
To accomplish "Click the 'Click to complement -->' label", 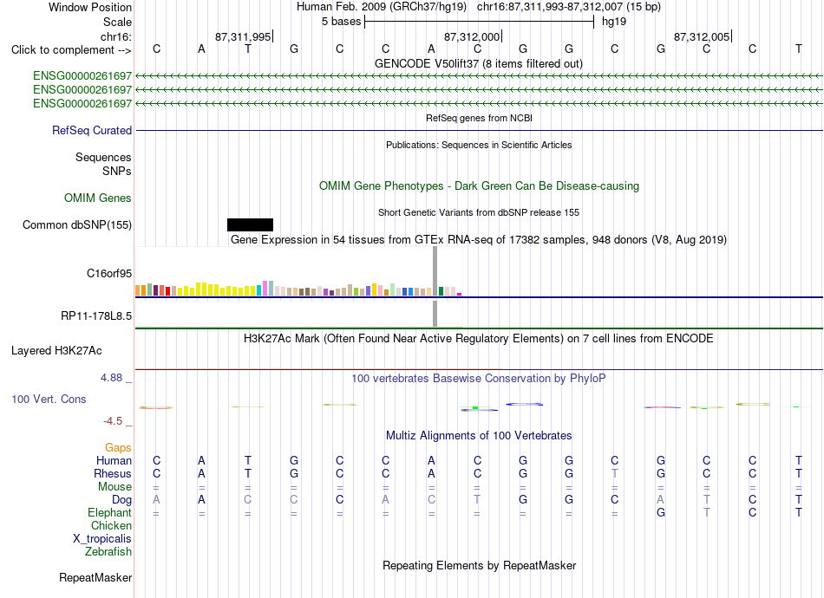I will [71, 50].
